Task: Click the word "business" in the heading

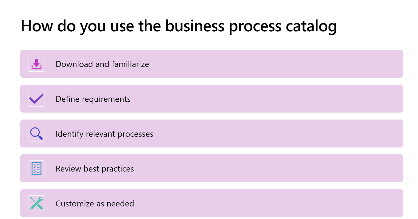Action: click(195, 26)
